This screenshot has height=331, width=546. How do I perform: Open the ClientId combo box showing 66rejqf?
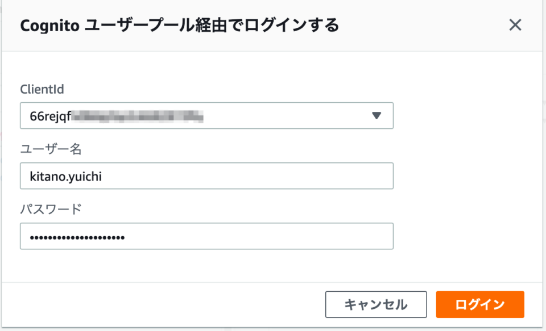point(206,115)
